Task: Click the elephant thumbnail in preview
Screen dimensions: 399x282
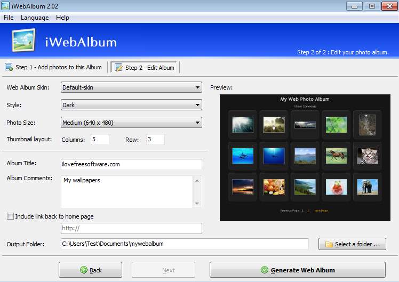Action: [367, 187]
